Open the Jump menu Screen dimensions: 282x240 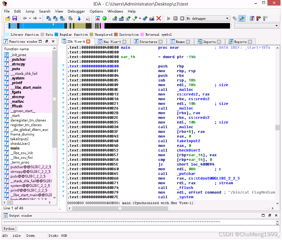[30, 11]
